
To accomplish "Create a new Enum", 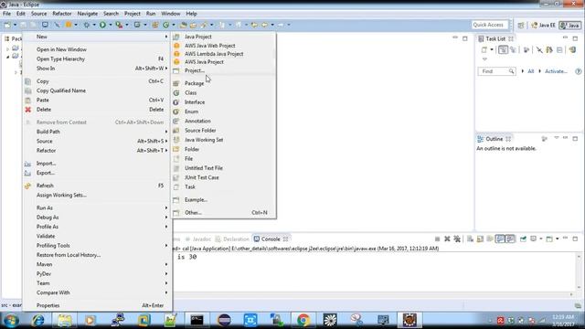I will [223, 111].
